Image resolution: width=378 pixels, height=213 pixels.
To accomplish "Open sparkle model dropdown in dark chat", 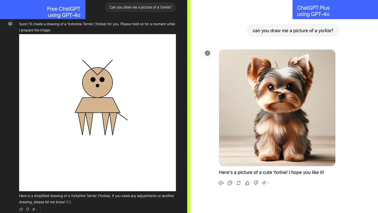I will point(35,209).
